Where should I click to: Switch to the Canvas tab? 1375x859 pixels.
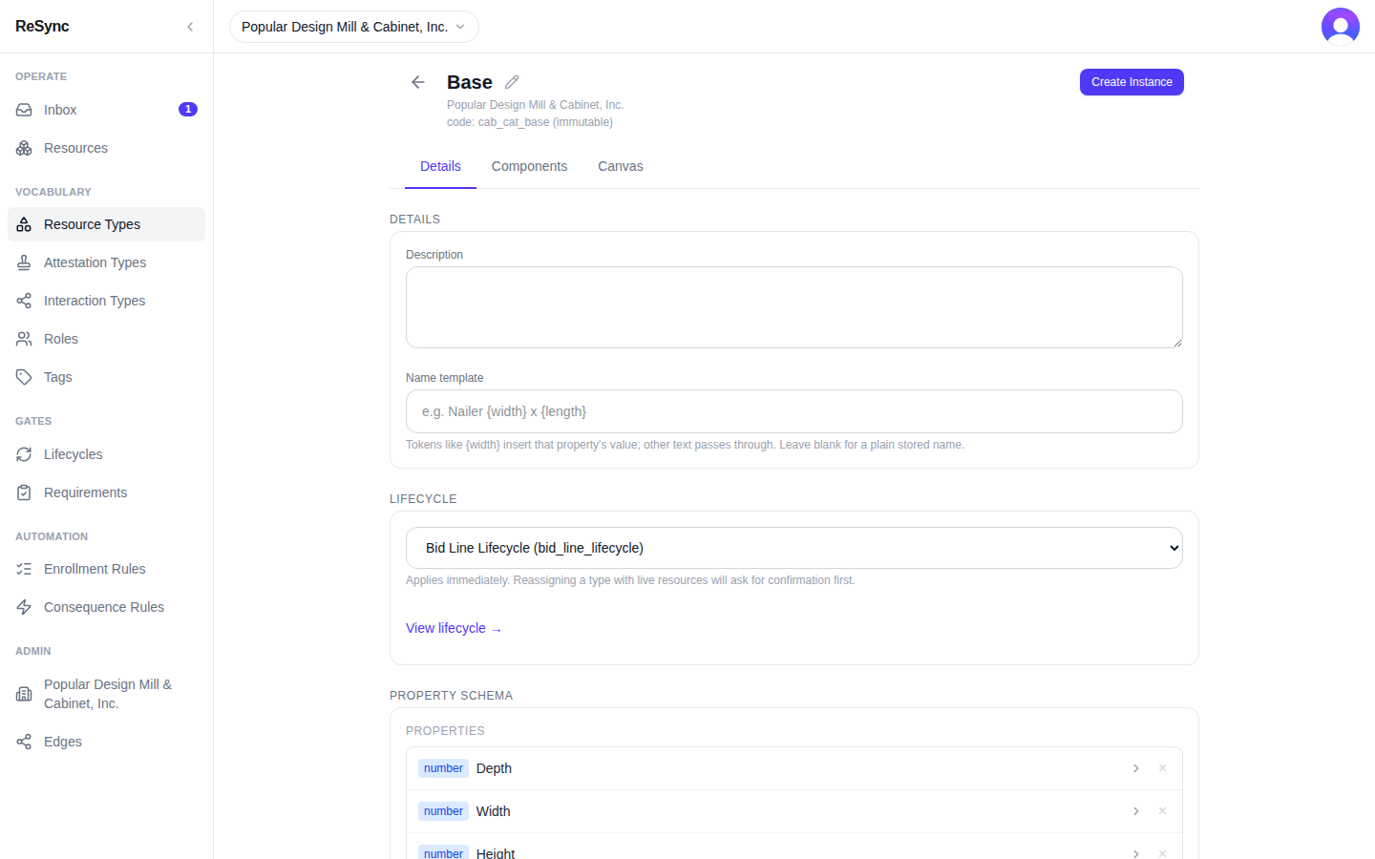(x=621, y=166)
